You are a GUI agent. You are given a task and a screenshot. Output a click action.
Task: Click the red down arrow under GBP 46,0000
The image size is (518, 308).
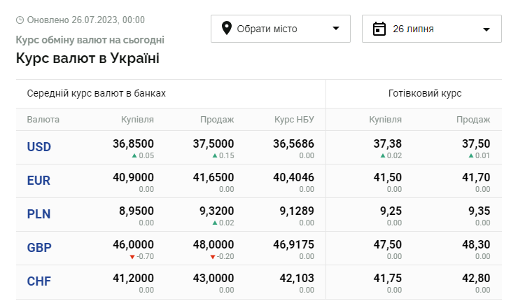[131, 256]
